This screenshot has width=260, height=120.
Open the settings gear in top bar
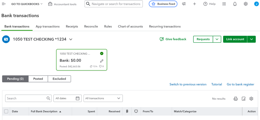246,4
